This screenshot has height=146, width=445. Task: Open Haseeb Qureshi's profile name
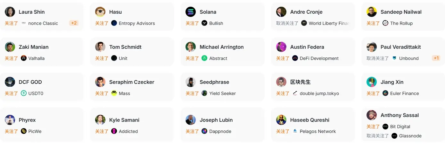[x=310, y=120]
